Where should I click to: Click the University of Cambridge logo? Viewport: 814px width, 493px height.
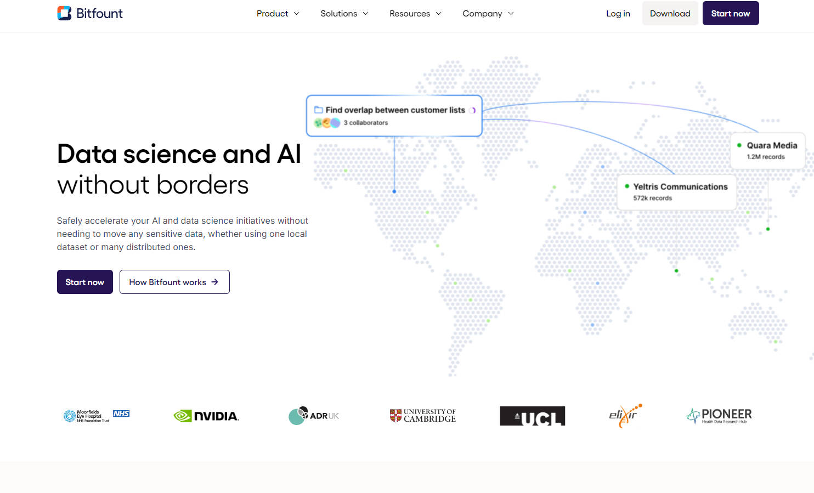tap(423, 416)
